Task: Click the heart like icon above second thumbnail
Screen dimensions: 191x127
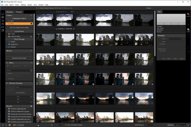Action: (72, 12)
